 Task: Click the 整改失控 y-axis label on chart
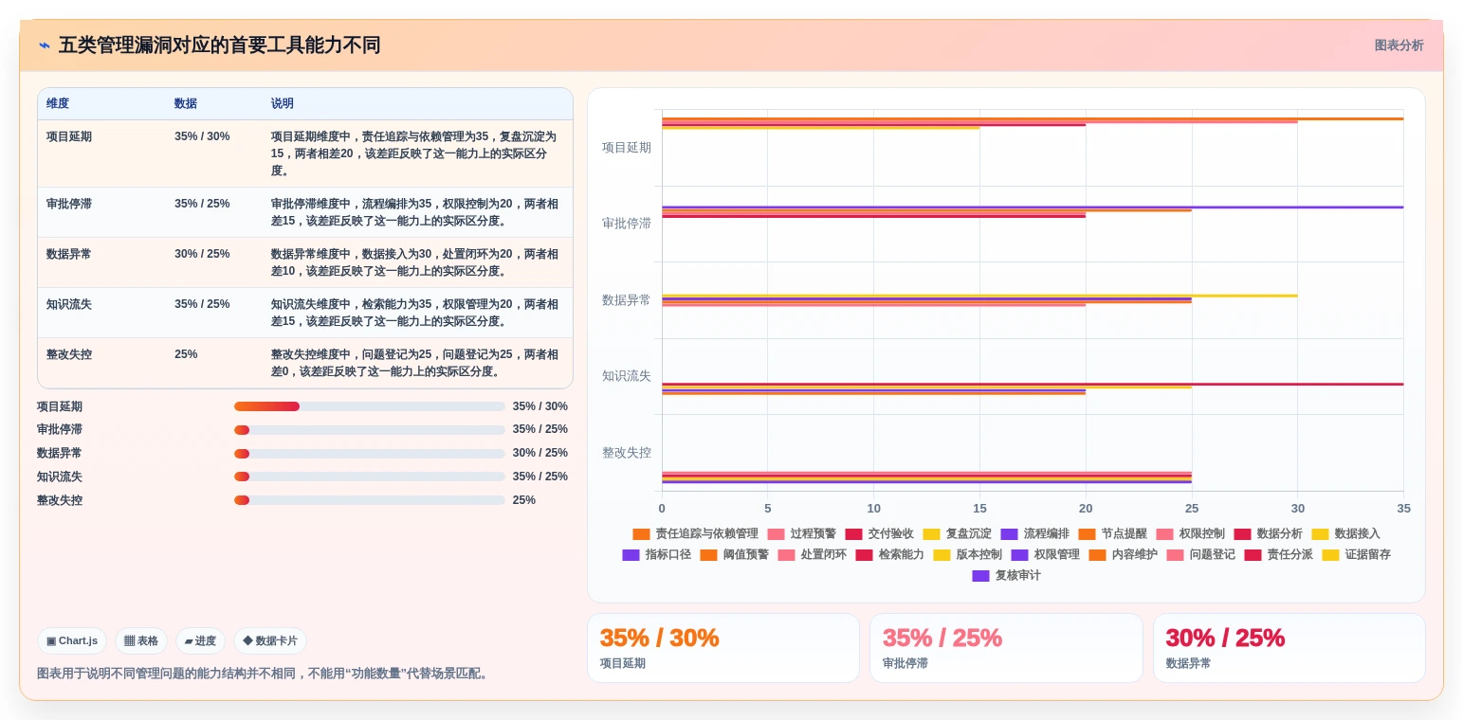tap(627, 453)
